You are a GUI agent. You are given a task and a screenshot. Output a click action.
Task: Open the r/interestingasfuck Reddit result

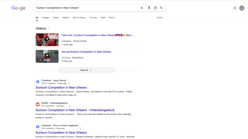point(75,110)
